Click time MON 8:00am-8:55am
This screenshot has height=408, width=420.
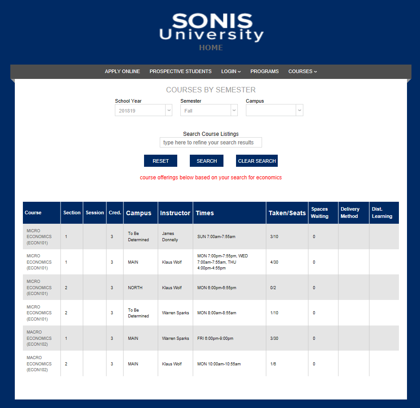(217, 313)
